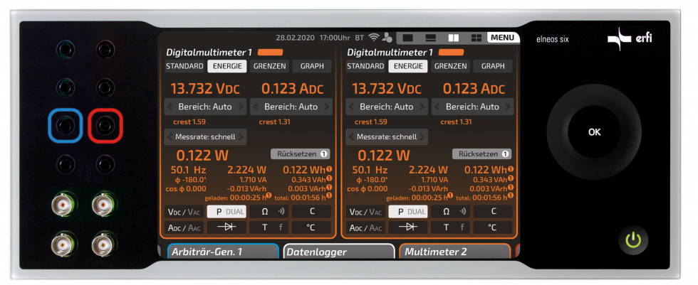Tap reset marker next to left 0.003 VArh

pos(329,188)
